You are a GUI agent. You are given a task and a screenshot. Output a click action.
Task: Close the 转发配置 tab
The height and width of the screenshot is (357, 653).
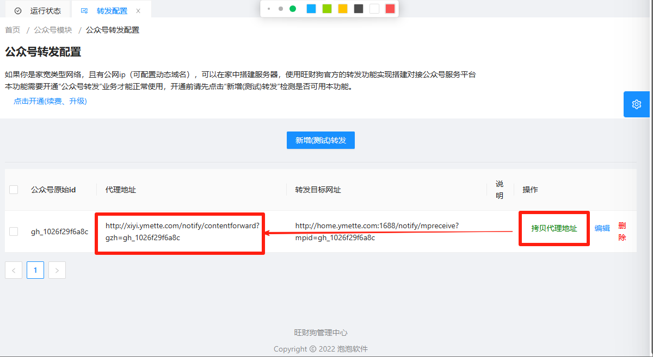click(138, 11)
